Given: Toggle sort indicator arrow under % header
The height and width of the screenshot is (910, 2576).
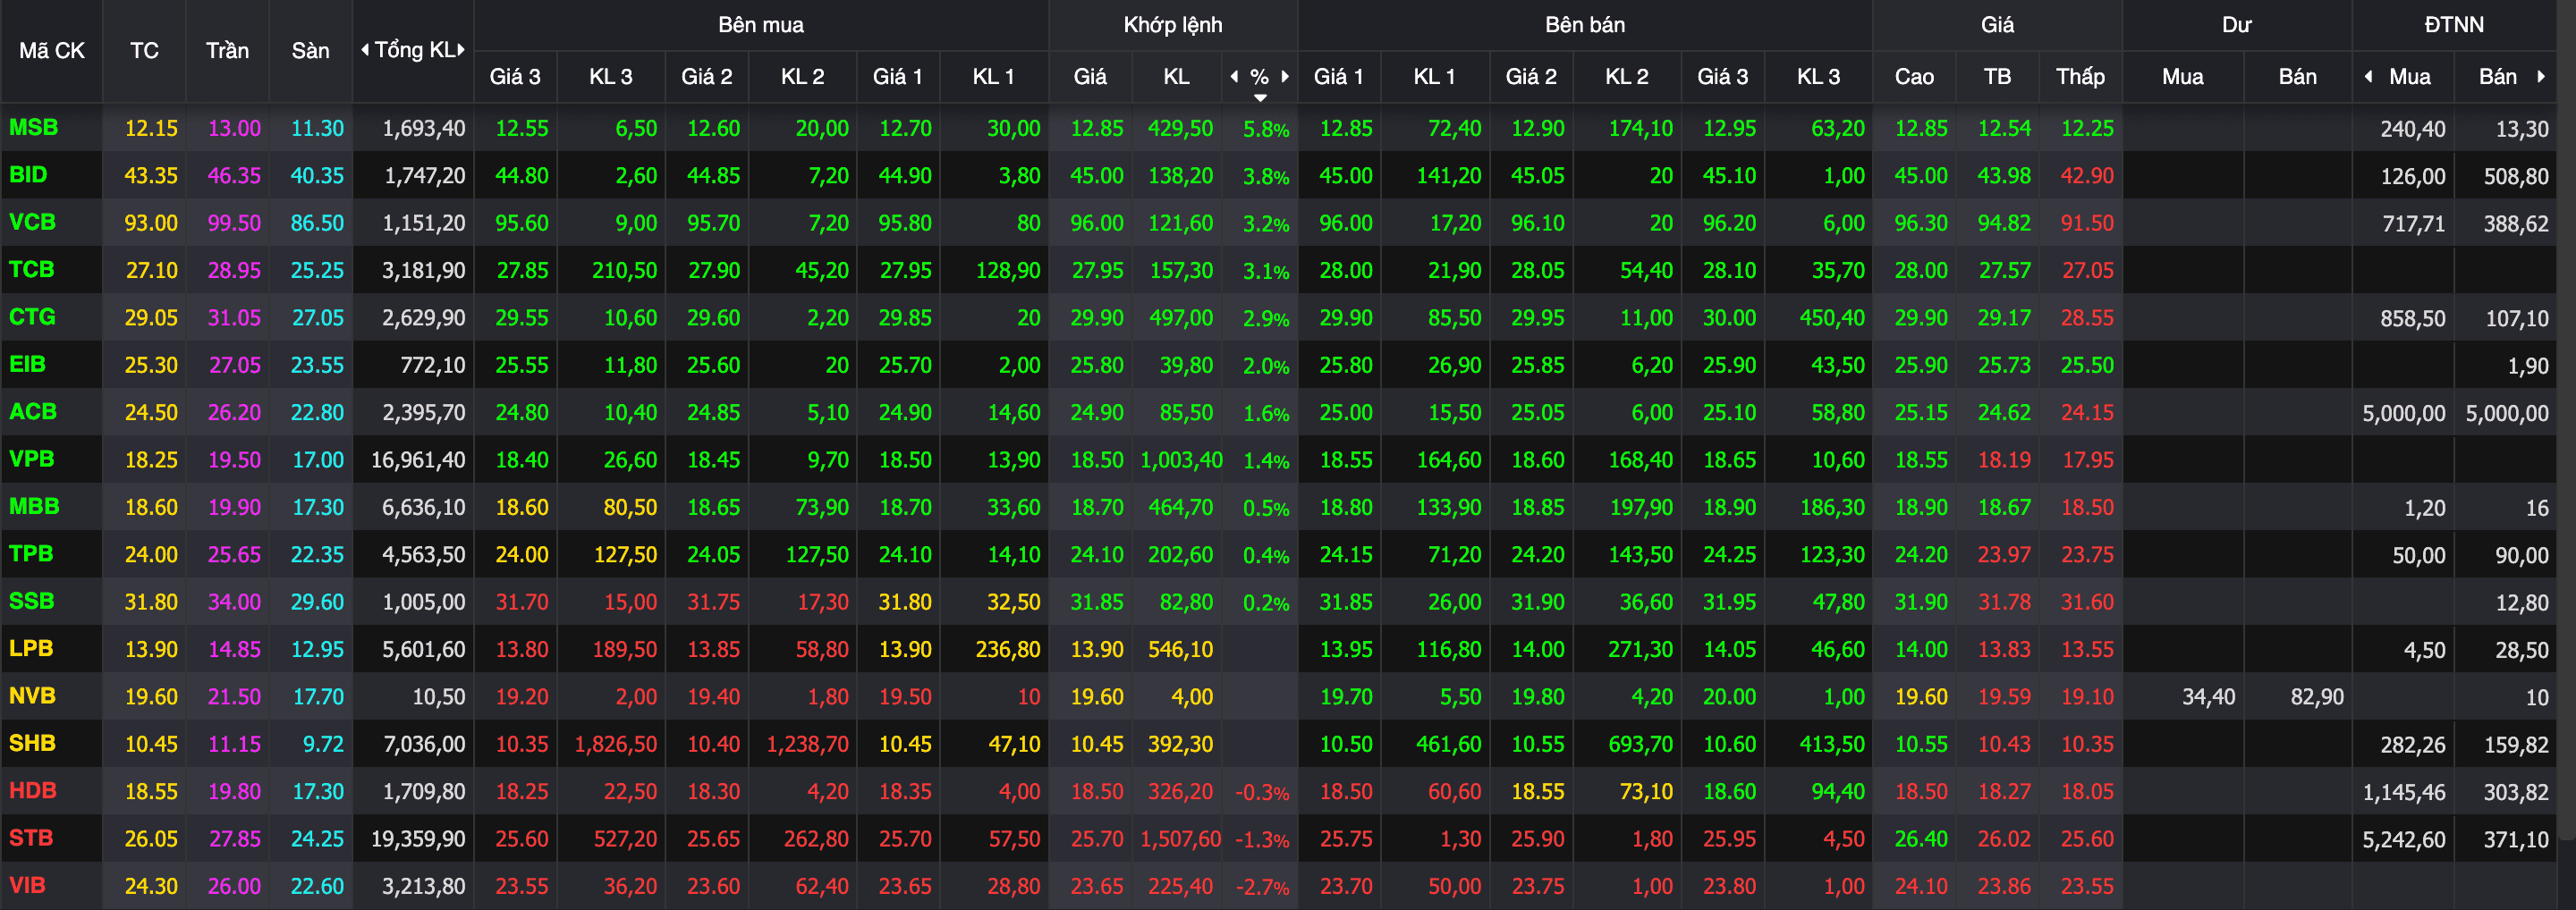Looking at the screenshot, I should (x=1260, y=97).
